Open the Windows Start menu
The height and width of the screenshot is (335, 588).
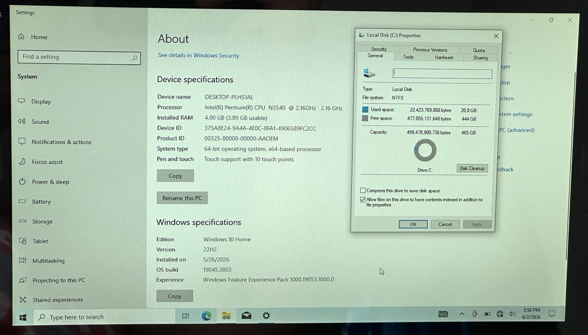coord(22,317)
